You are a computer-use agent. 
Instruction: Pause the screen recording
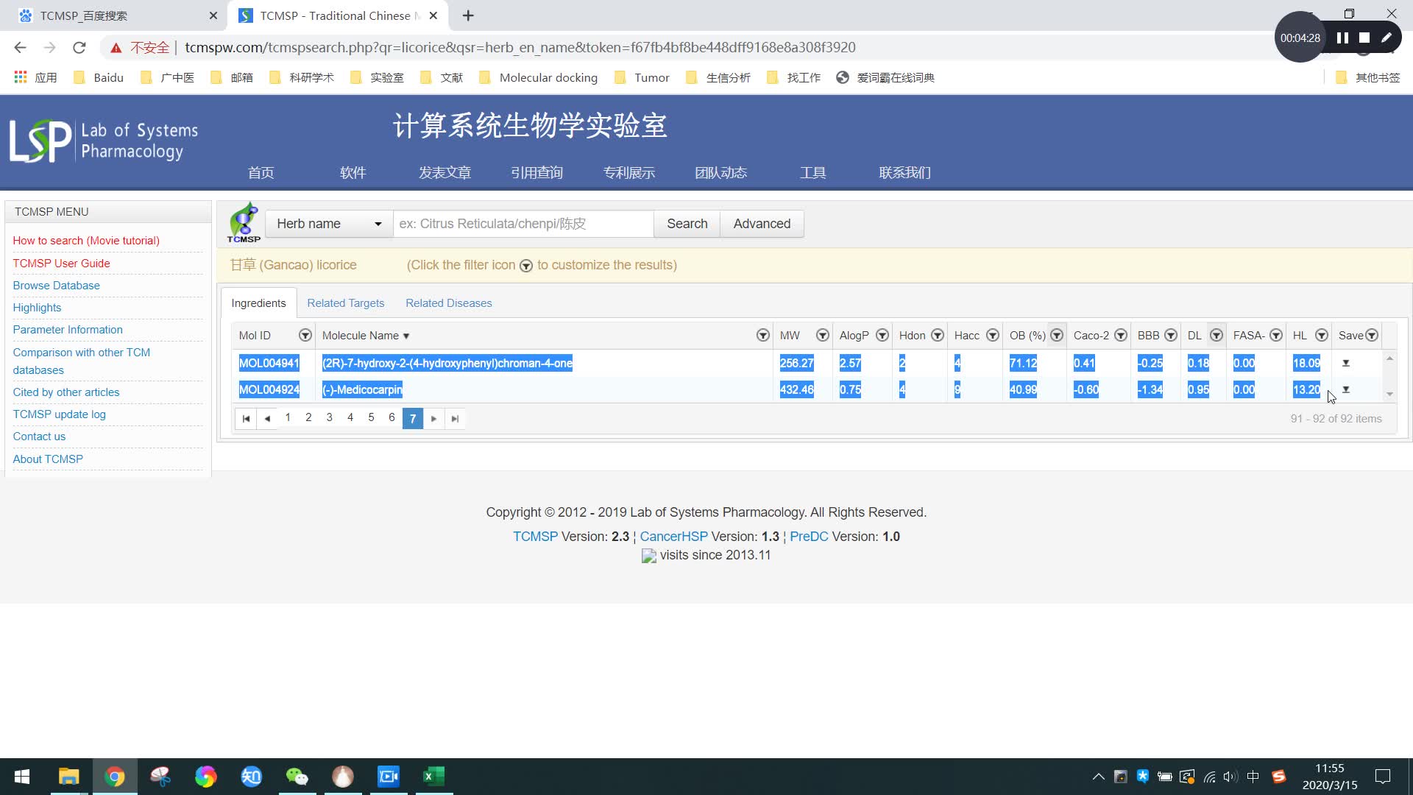(x=1342, y=38)
